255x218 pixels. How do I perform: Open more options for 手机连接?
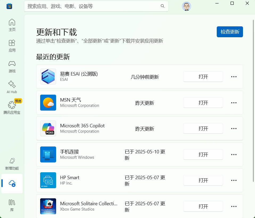point(234,154)
